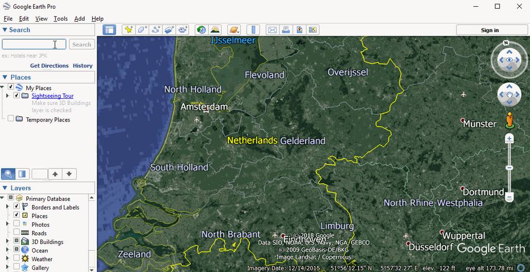Click the Places panel layout icon
The width and height of the screenshot is (530, 272).
[22, 174]
